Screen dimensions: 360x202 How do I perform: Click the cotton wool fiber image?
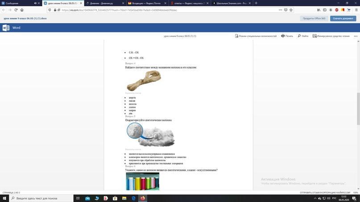[151, 135]
